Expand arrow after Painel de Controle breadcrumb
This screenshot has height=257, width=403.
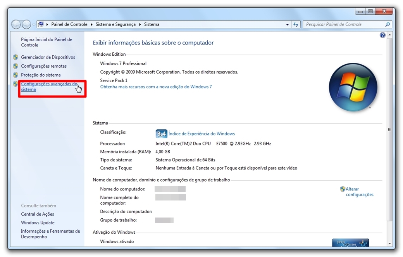91,25
